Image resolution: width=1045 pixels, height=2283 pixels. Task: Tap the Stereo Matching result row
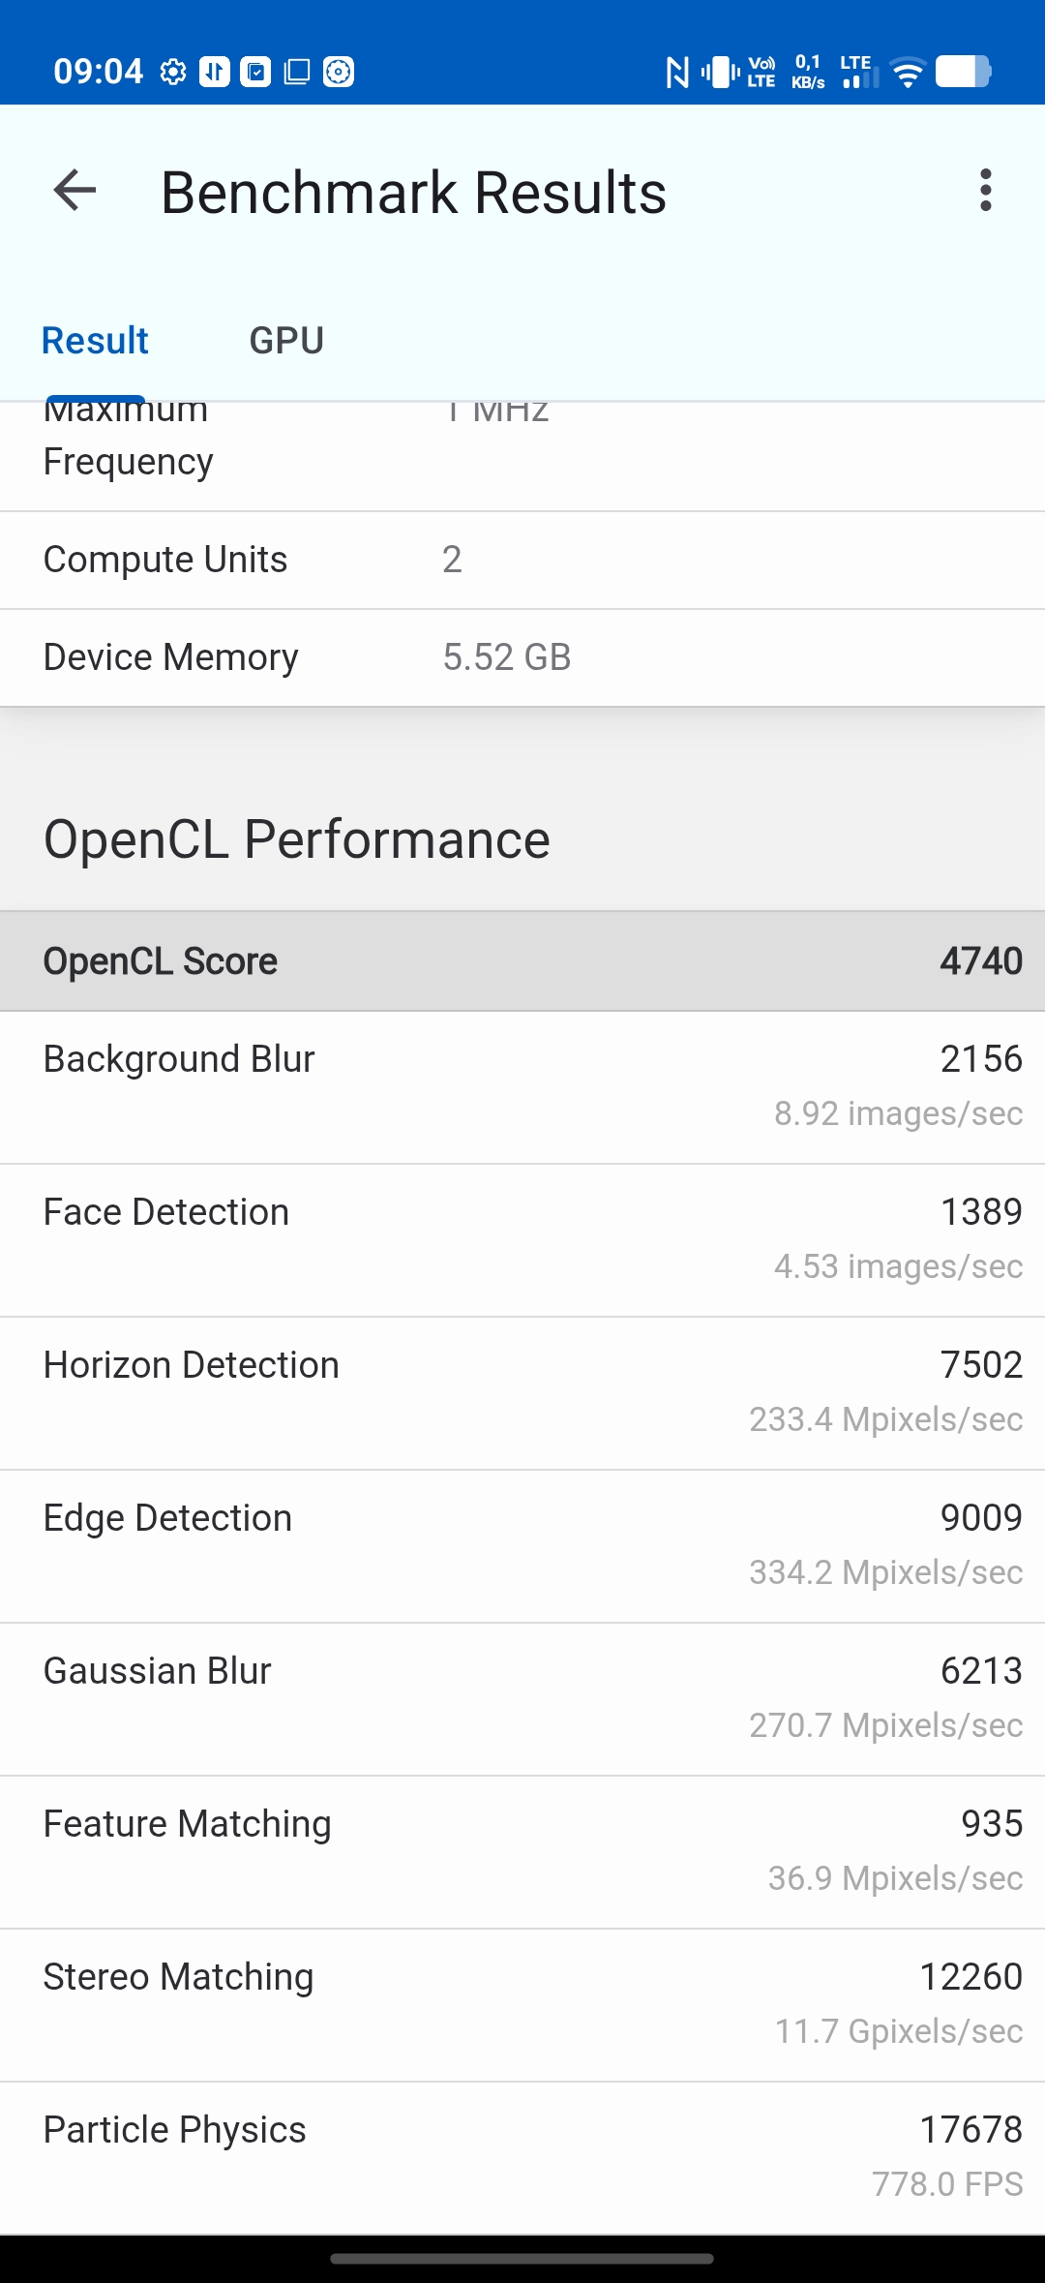coord(522,2004)
